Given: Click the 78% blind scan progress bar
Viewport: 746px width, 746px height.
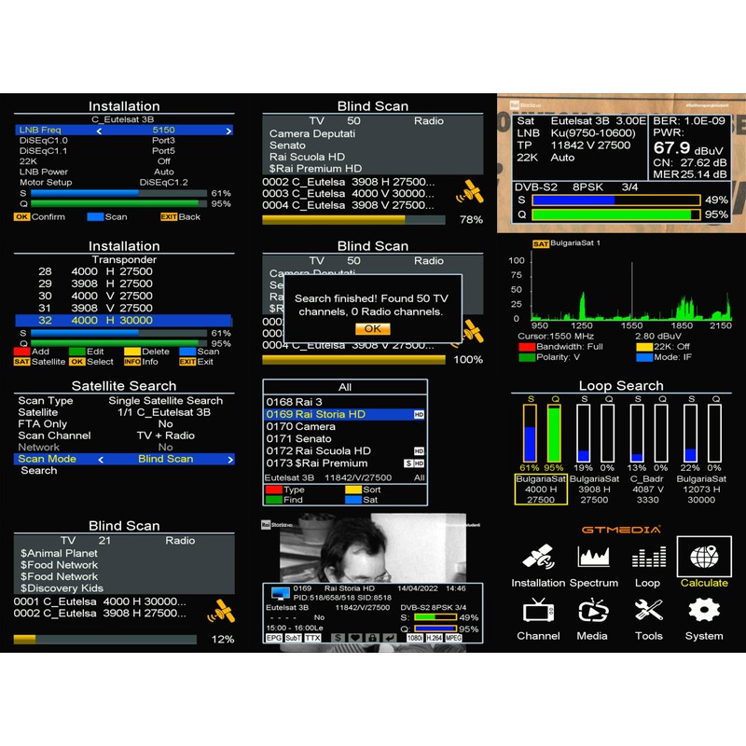Looking at the screenshot, I should [x=353, y=220].
